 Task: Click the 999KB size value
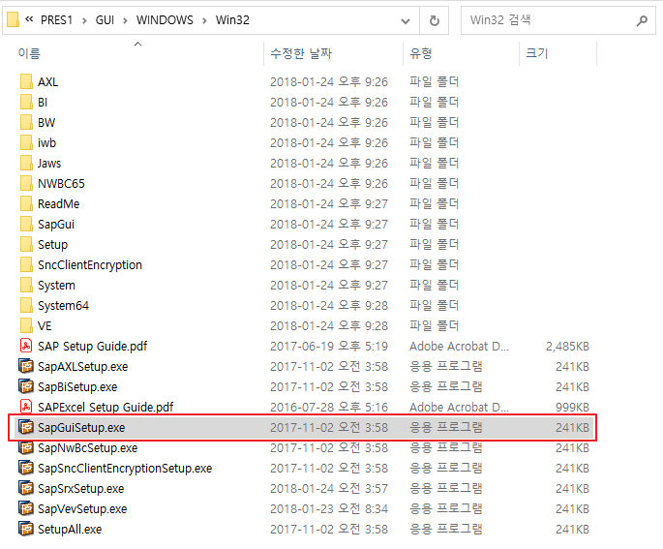click(573, 408)
